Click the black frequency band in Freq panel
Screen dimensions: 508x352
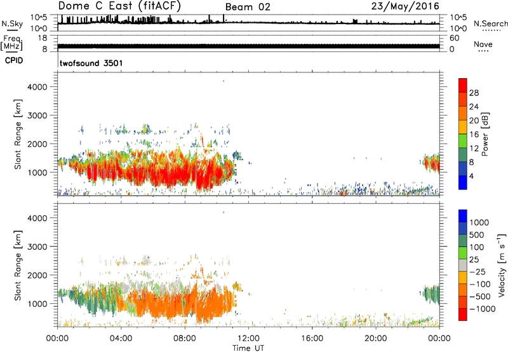coord(248,46)
